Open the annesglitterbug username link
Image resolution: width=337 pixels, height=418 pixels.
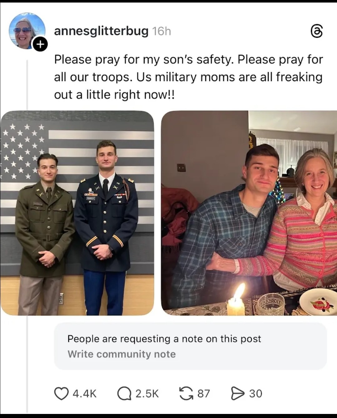coord(101,31)
